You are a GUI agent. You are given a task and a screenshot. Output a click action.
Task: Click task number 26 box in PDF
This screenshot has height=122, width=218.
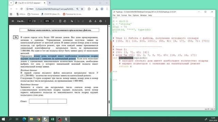point(16,37)
